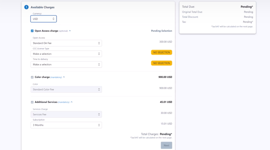Click the NO SELECTION badge for CCC License Type

click(162, 52)
